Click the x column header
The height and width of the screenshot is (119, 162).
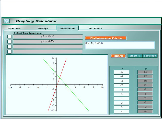pyautogui.click(x=123, y=68)
